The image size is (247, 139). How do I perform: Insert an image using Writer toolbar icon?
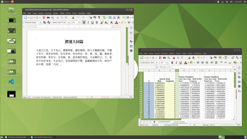[x=110, y=17]
